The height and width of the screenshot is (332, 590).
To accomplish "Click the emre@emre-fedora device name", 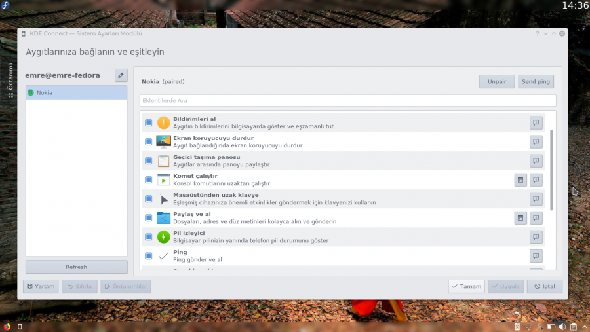I will point(62,75).
